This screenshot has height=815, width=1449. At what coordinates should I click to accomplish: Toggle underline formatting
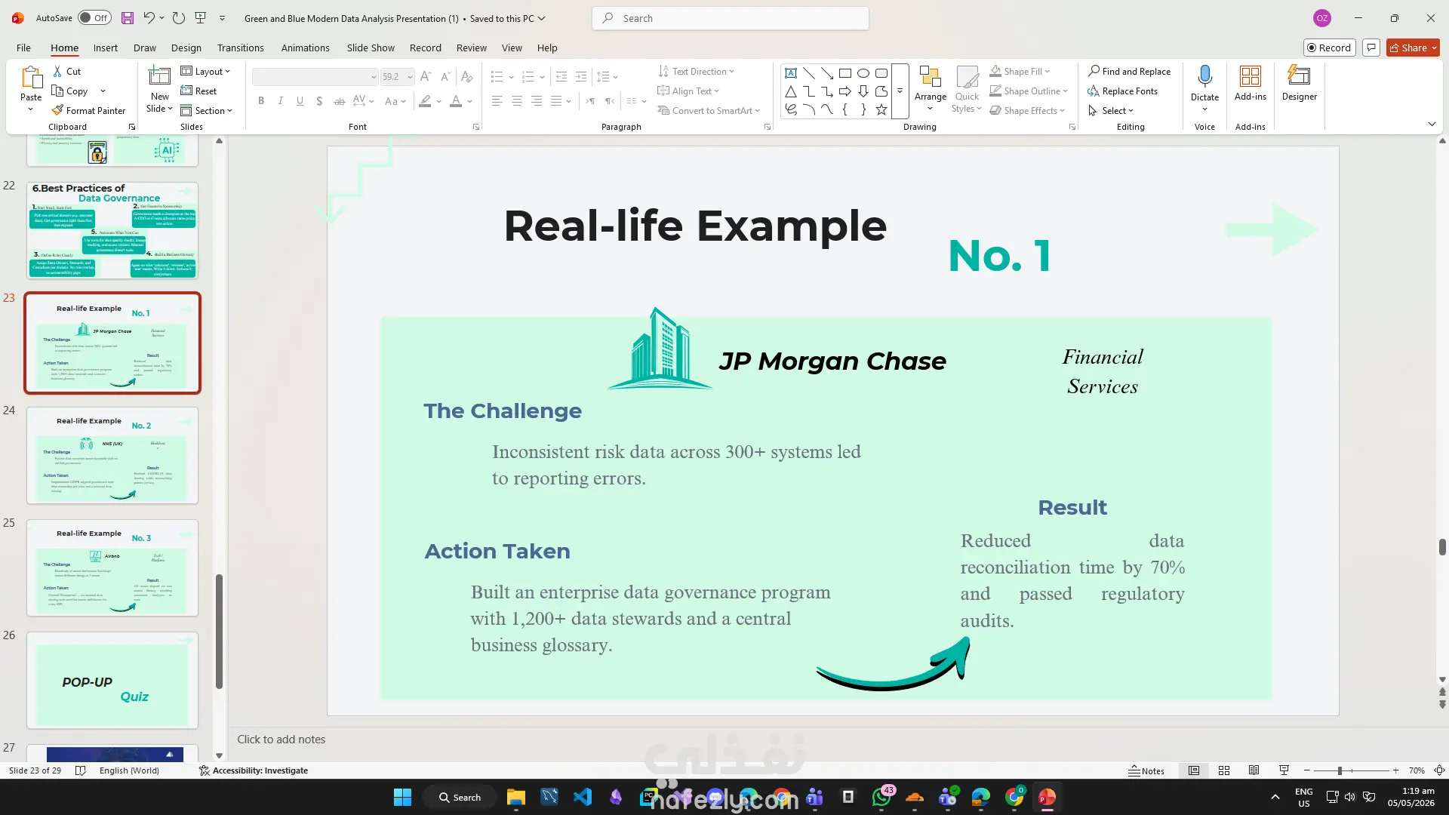(x=300, y=100)
